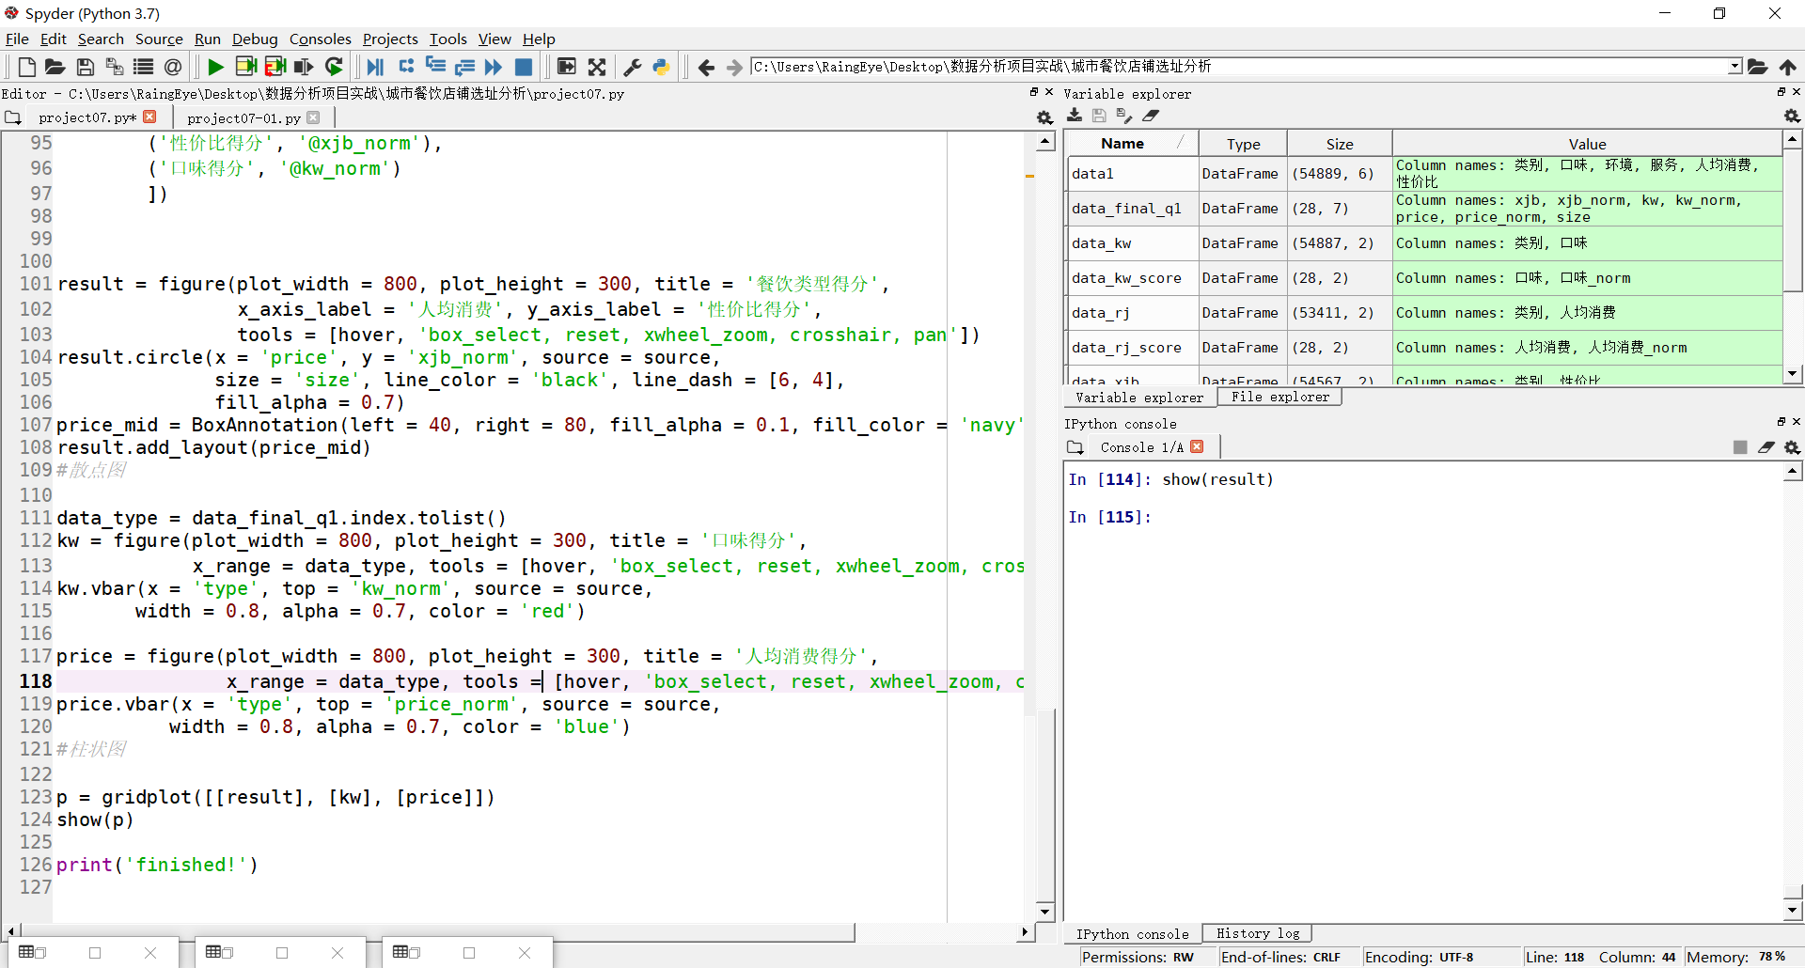Expand the working directory path dropdown
The image size is (1805, 968).
1734,67
